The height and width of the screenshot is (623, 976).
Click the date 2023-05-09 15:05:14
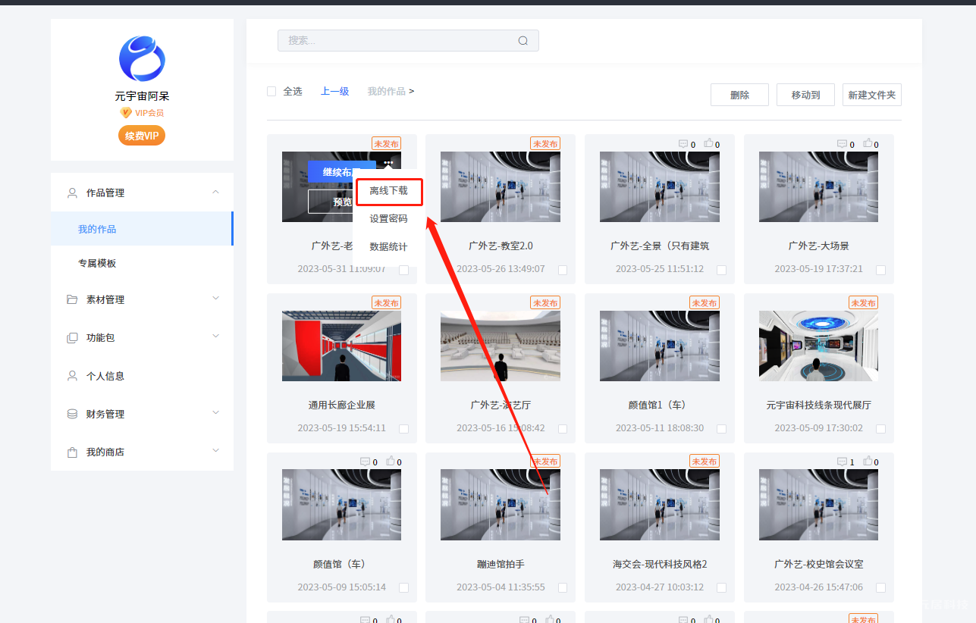tap(342, 587)
